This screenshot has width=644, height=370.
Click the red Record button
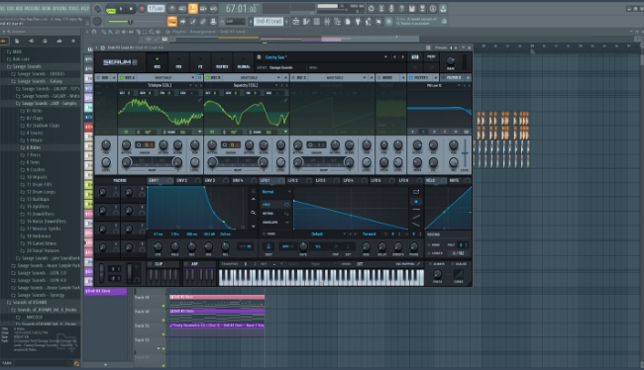click(x=142, y=9)
